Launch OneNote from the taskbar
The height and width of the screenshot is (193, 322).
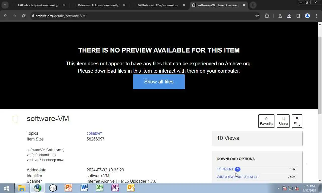click(115, 188)
